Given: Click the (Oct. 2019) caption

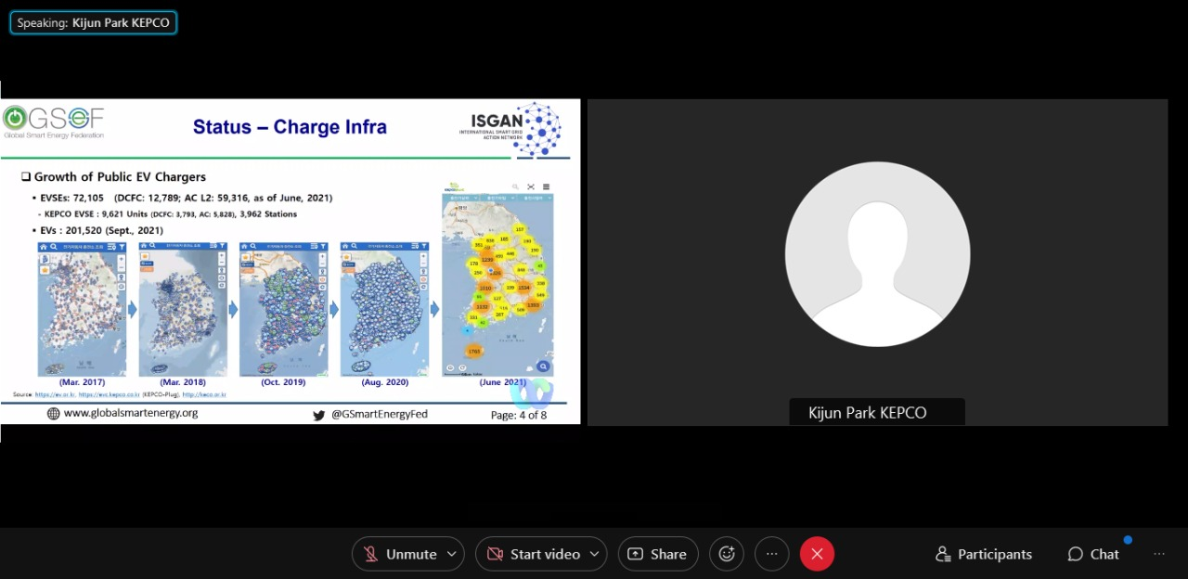Looking at the screenshot, I should click(x=284, y=382).
